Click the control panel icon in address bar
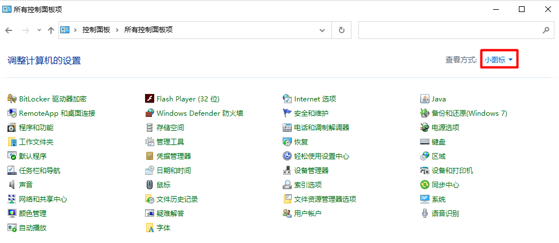The image size is (559, 243). 65,30
